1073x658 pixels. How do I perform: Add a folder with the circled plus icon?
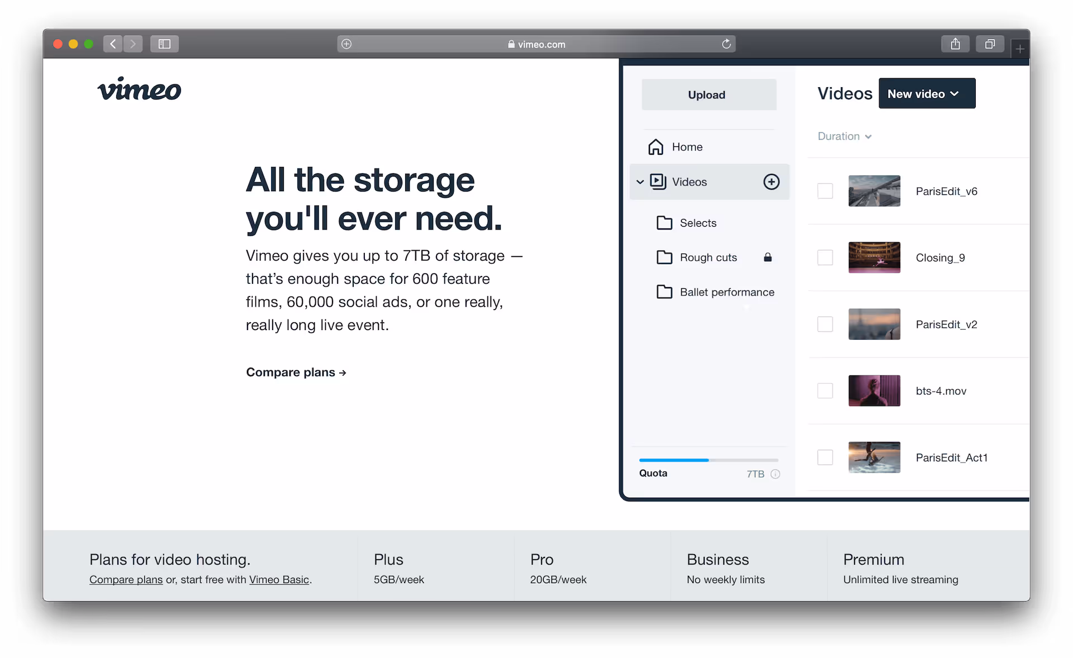pos(771,182)
